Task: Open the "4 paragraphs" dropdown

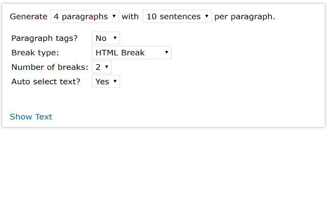Action: click(84, 16)
